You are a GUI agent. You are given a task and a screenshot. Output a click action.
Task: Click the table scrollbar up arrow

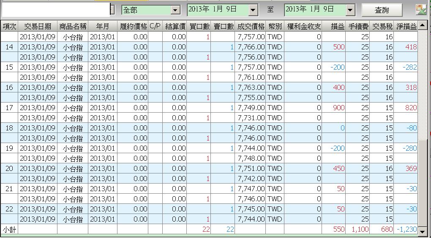(x=422, y=26)
